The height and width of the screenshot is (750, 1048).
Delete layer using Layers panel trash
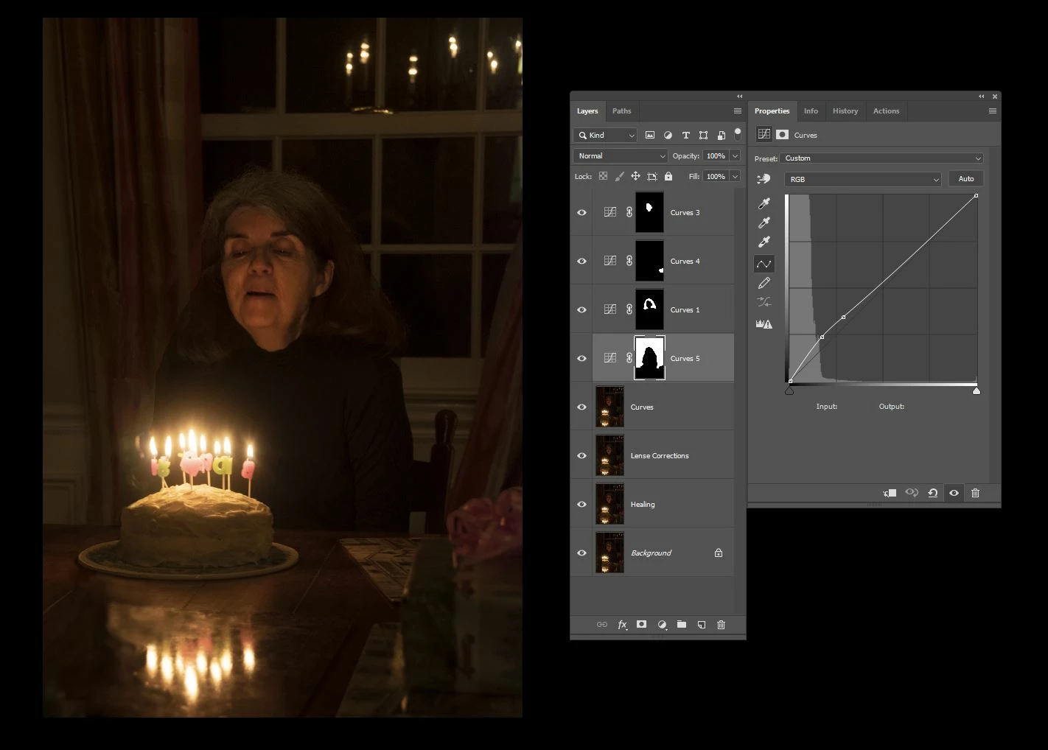(x=721, y=624)
